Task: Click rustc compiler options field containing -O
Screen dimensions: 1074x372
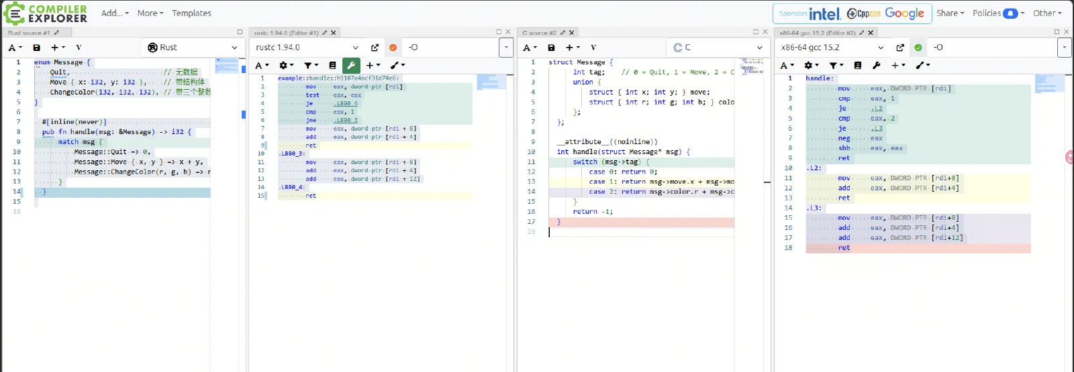Action: tap(451, 48)
